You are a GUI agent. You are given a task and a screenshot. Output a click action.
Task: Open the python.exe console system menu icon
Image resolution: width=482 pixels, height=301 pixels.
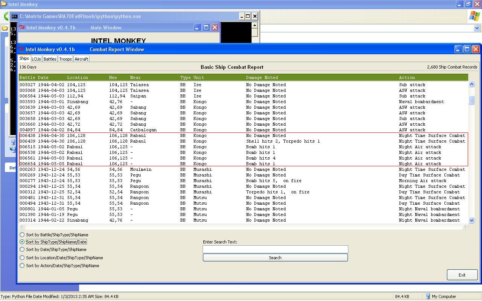[x=14, y=16]
